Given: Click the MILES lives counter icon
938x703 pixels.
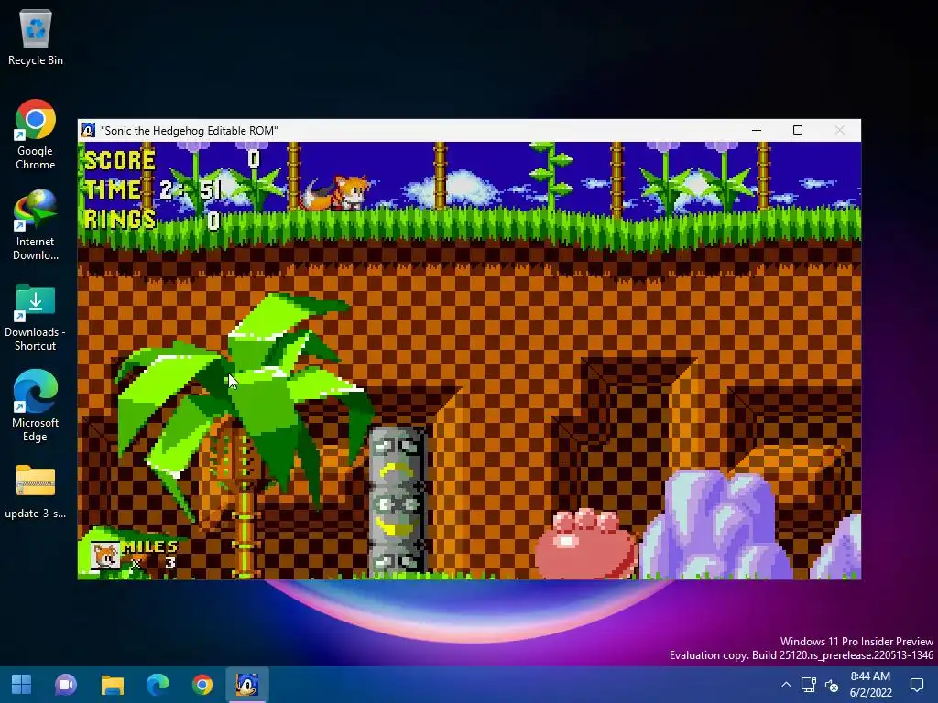Looking at the screenshot, I should pyautogui.click(x=105, y=556).
